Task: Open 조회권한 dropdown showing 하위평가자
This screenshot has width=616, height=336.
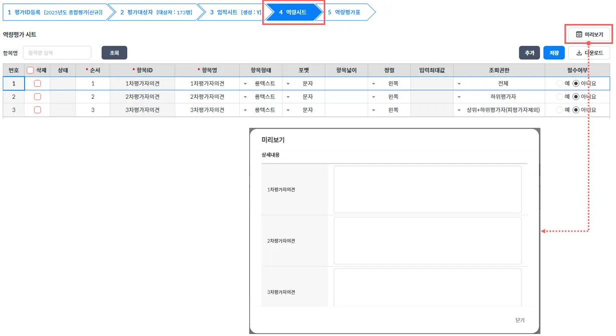Action: click(499, 97)
